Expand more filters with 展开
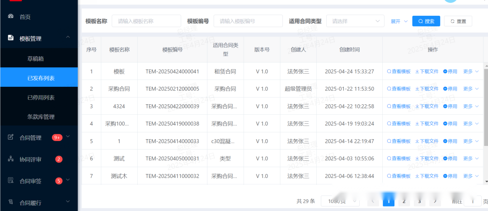Screen dimensions: 488x211 (399, 21)
